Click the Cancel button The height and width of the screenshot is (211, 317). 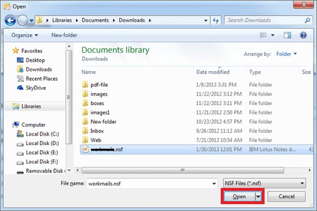pyautogui.click(x=286, y=197)
